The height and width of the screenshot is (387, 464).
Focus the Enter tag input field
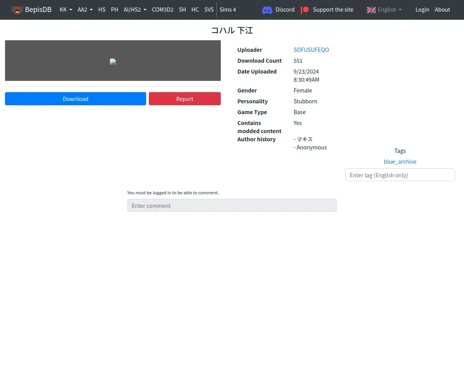[x=400, y=175]
